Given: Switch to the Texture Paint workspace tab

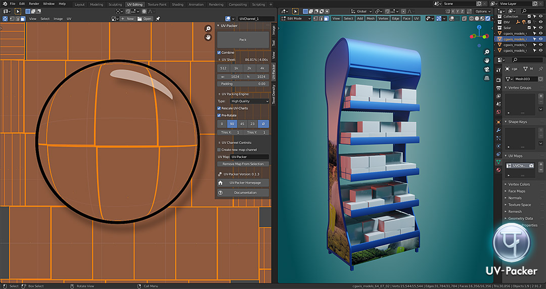Looking at the screenshot, I should (157, 5).
